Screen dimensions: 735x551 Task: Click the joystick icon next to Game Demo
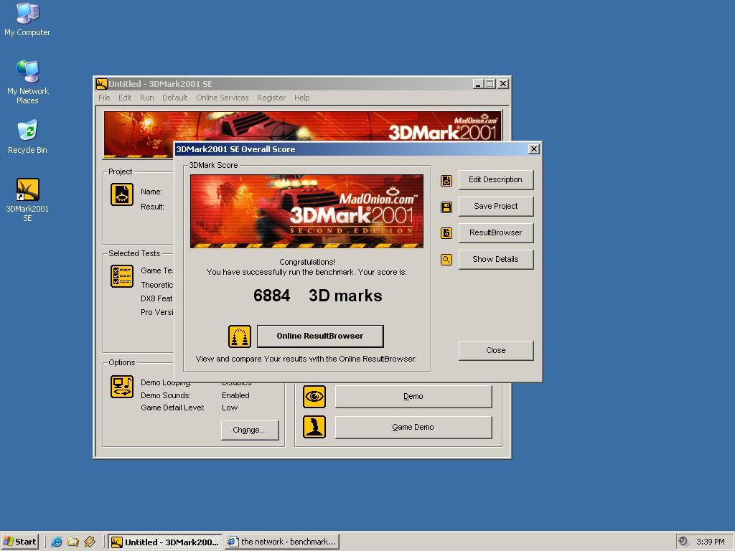[314, 427]
